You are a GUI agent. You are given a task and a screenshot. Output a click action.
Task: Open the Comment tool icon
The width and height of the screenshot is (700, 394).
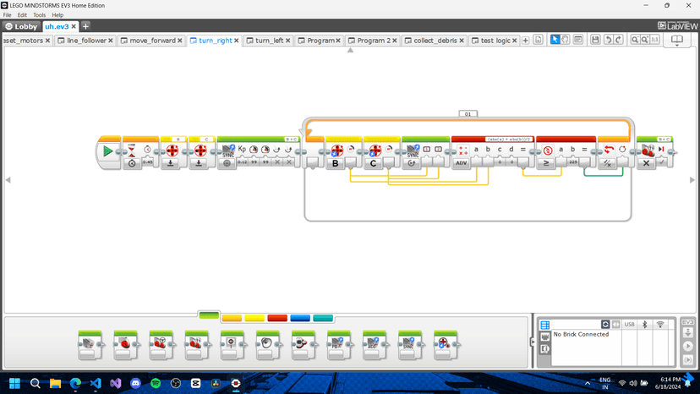coord(577,40)
